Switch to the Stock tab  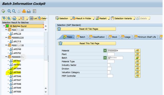[x=113, y=37]
